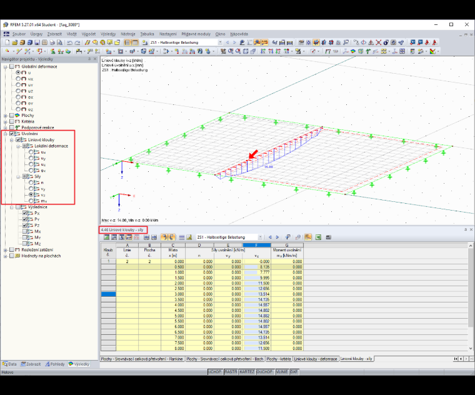This screenshot has height=395, width=475.
Task: Click the Open folder icon in toolbar
Action: tap(14, 42)
